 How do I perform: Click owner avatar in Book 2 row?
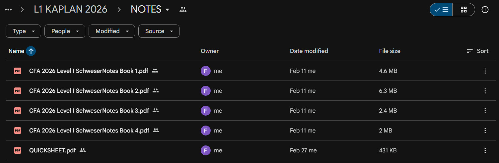click(206, 91)
